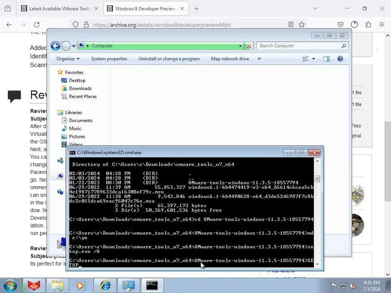Close the Windows 8 Developer Preview tab

tap(182, 8)
